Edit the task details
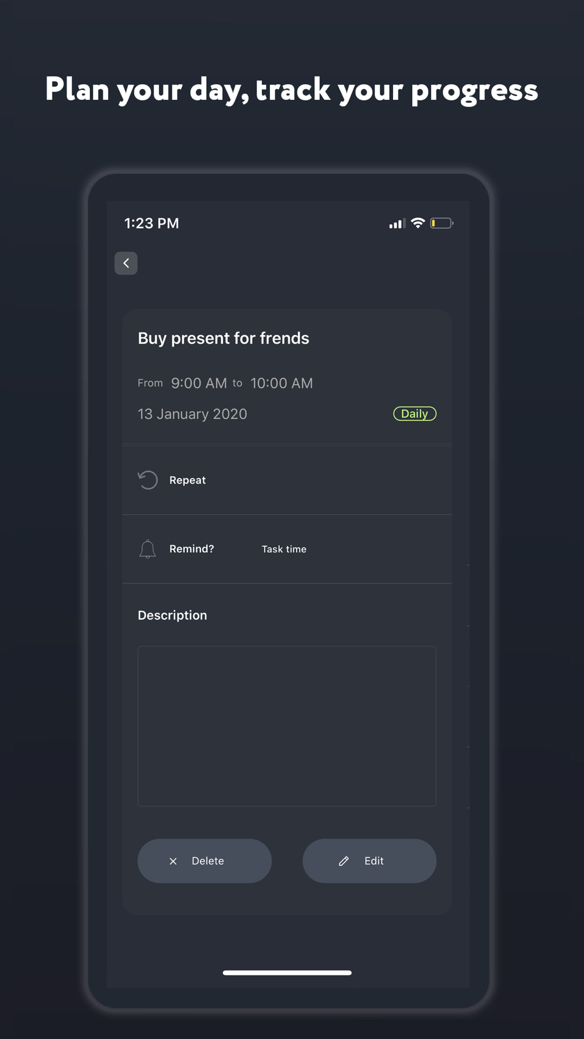This screenshot has width=584, height=1039. [x=369, y=861]
